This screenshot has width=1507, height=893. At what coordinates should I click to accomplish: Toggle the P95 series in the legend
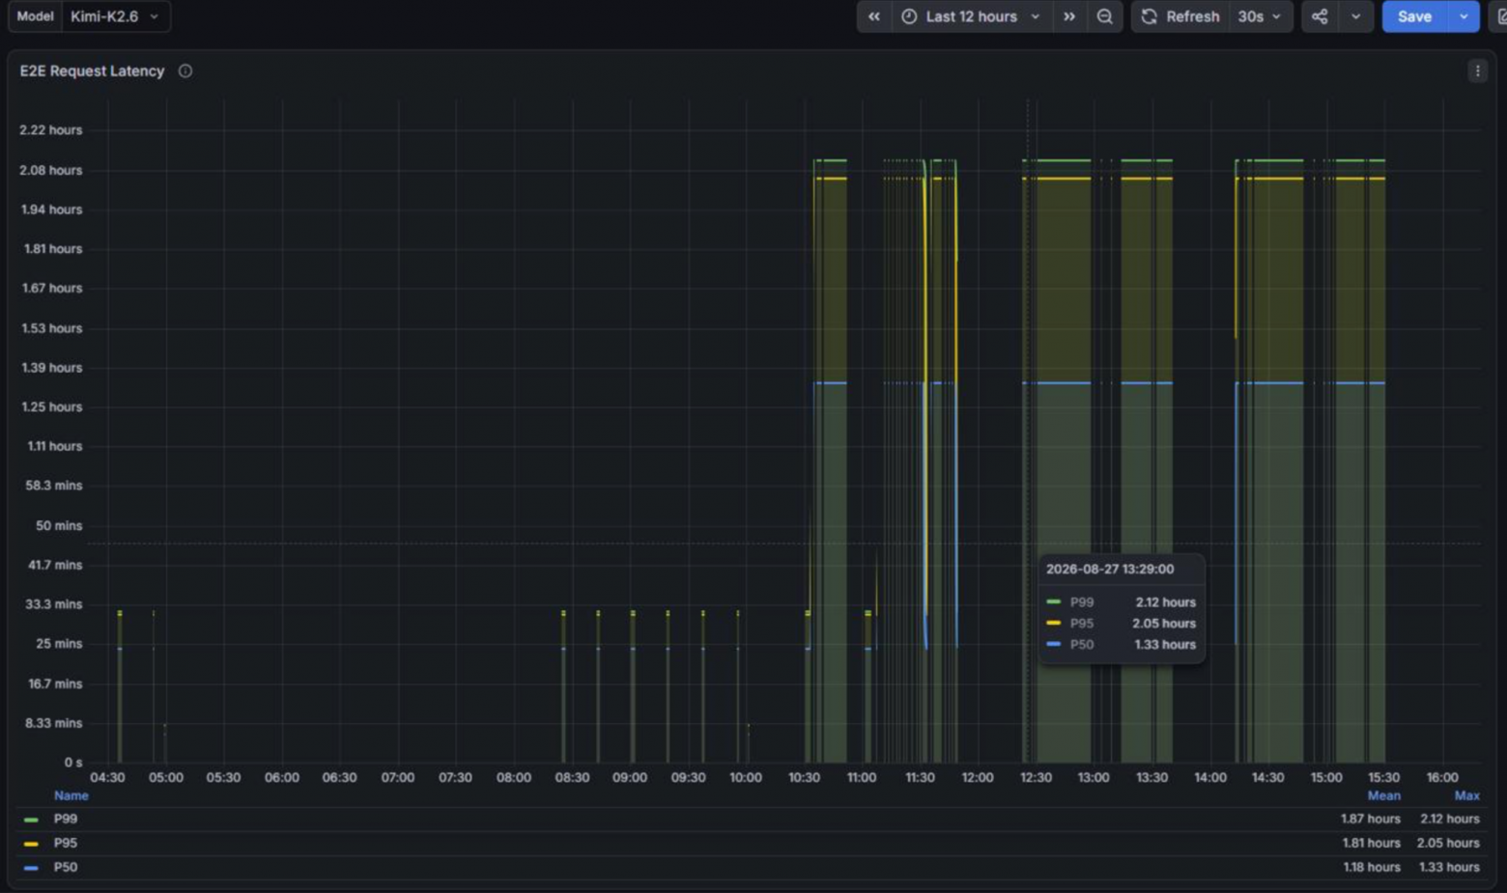(x=66, y=843)
